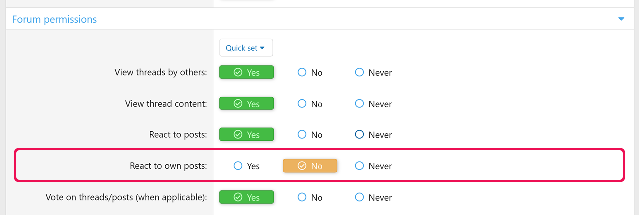The height and width of the screenshot is (215, 639).
Task: Click the Vote on threads/posts label
Action: click(x=126, y=197)
